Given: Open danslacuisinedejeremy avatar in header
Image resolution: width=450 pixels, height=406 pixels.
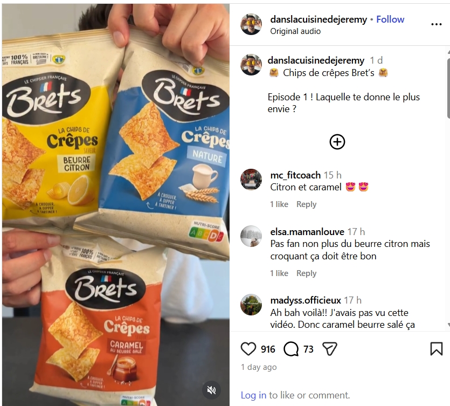Looking at the screenshot, I should coord(251,24).
